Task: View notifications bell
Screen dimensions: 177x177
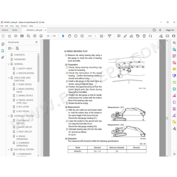Action: [160, 30]
